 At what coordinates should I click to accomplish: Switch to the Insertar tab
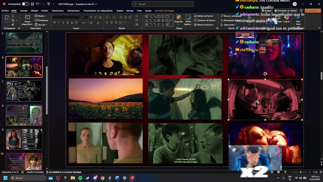click(24, 11)
